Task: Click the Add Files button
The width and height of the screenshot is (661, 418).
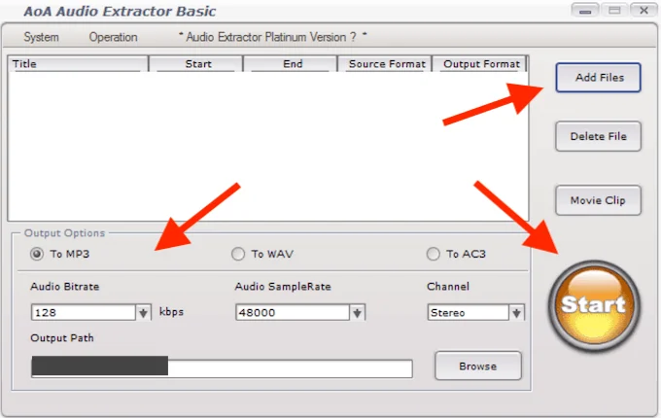Action: 598,78
